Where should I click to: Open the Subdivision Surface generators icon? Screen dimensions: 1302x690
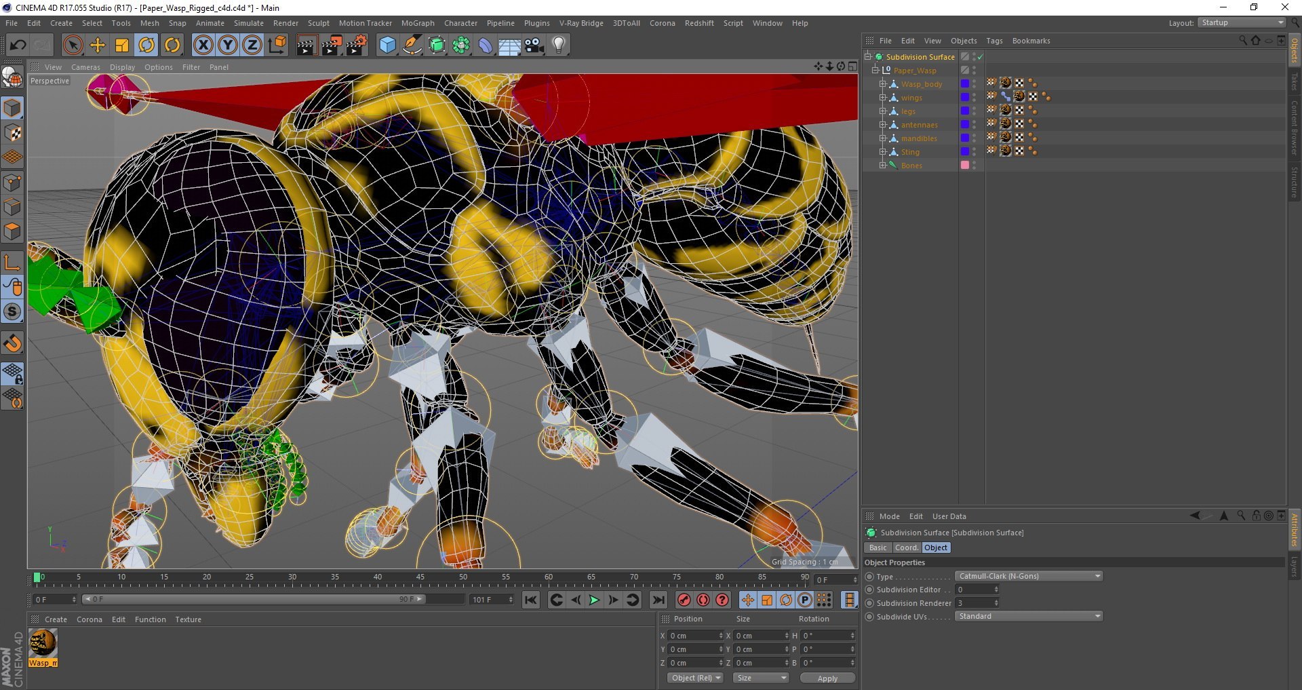[x=437, y=45]
